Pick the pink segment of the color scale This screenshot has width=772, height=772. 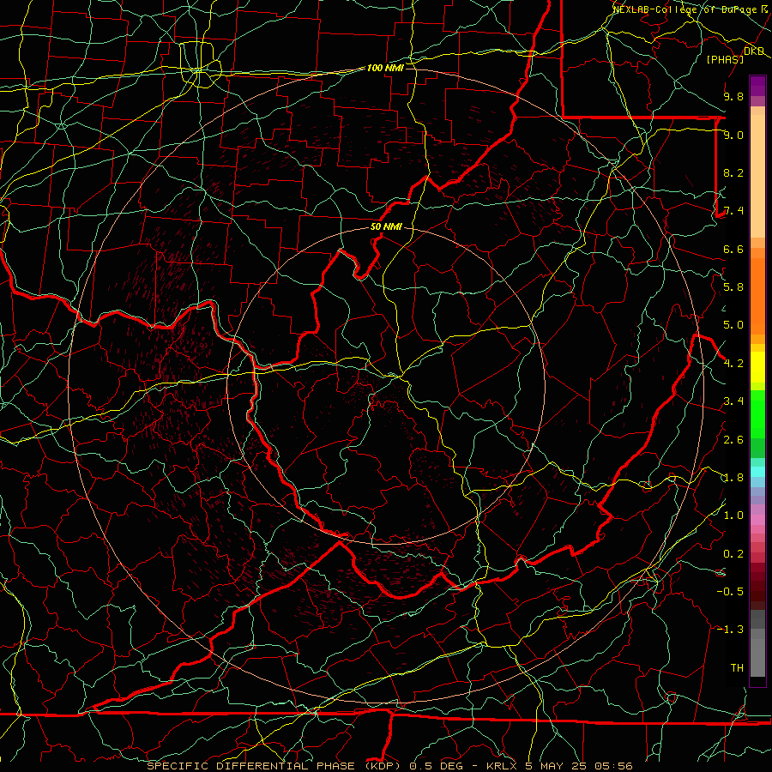click(x=757, y=520)
